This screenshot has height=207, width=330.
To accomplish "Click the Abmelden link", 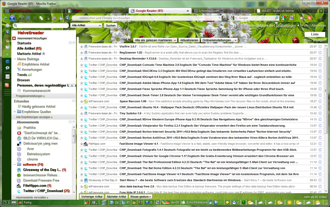I will 318,26.
